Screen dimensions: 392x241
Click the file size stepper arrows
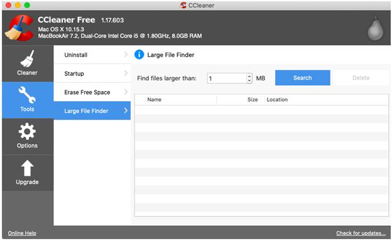(249, 78)
